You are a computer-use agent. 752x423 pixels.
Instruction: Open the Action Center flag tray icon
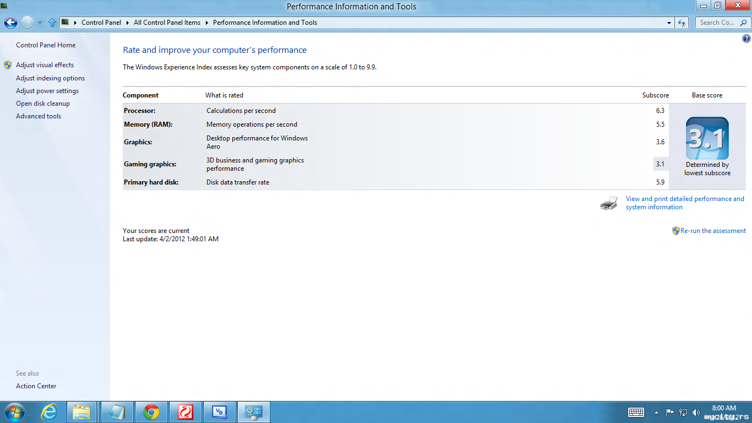669,412
